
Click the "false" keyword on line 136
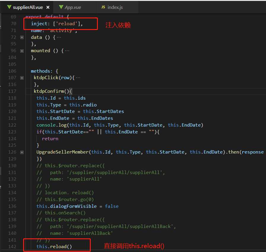coord(112,206)
